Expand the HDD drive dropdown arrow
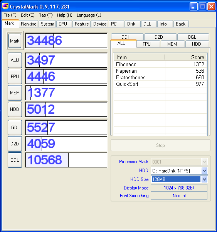 click(x=204, y=171)
